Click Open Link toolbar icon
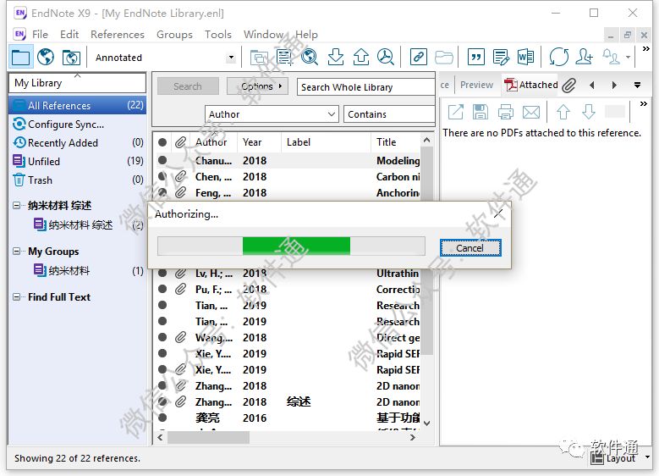This screenshot has width=659, height=476. [x=418, y=58]
